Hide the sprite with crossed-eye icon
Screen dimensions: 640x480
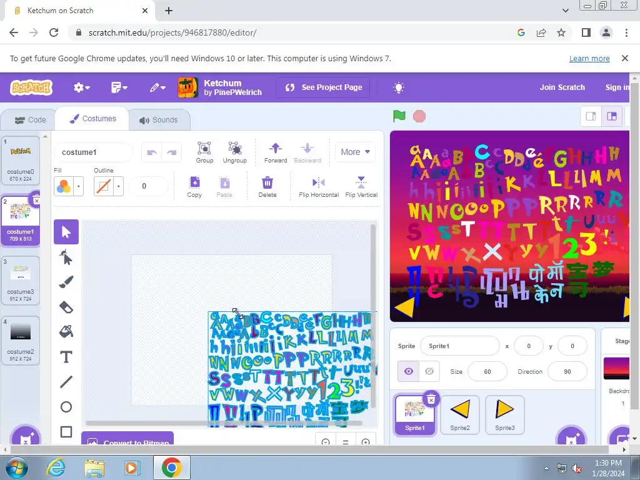coord(429,371)
